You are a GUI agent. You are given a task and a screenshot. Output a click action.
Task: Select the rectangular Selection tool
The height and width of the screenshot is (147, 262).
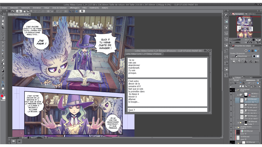[x=3, y=31]
